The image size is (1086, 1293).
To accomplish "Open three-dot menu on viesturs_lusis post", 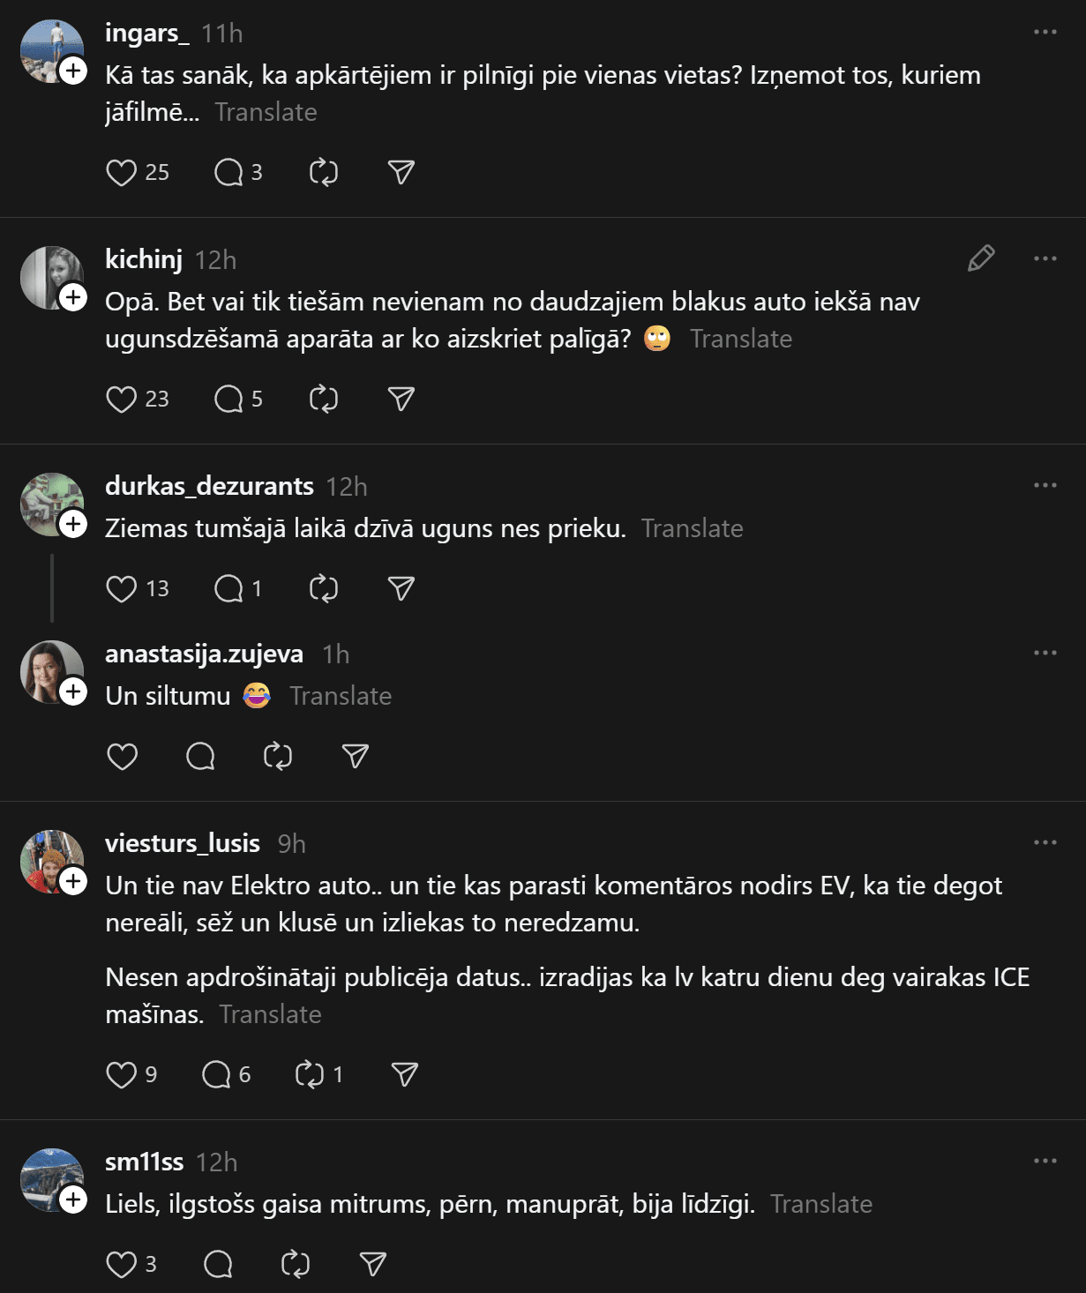I will [x=1045, y=842].
